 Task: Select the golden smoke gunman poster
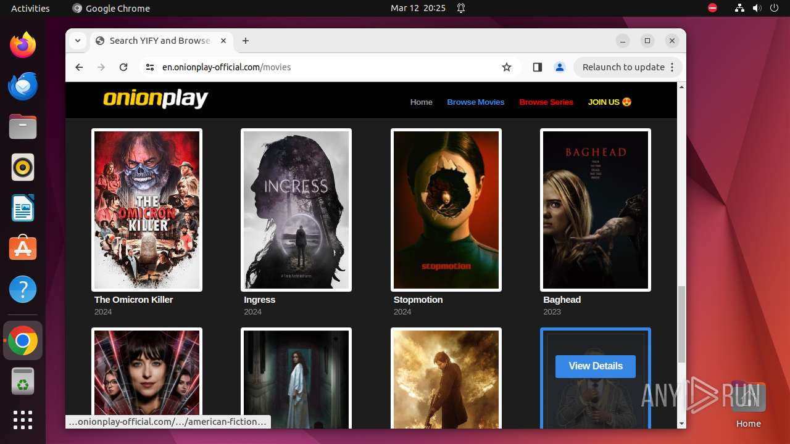[x=446, y=378]
